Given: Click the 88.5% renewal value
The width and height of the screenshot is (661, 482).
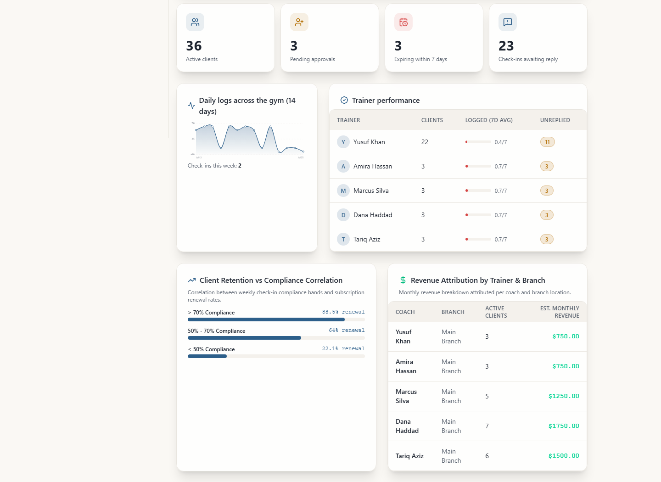Looking at the screenshot, I should pos(343,312).
